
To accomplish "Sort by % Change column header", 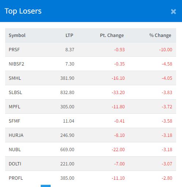I will pos(160,35).
